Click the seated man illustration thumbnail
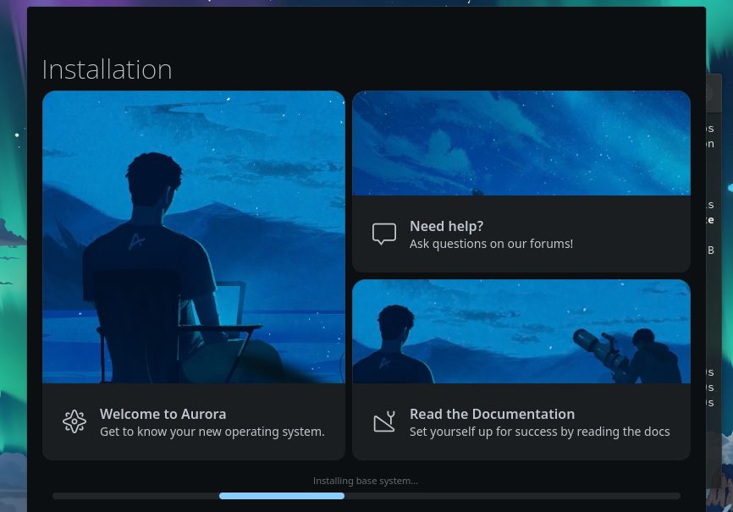 [x=194, y=237]
